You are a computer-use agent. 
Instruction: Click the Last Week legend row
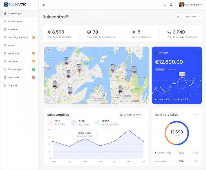[x=177, y=161]
